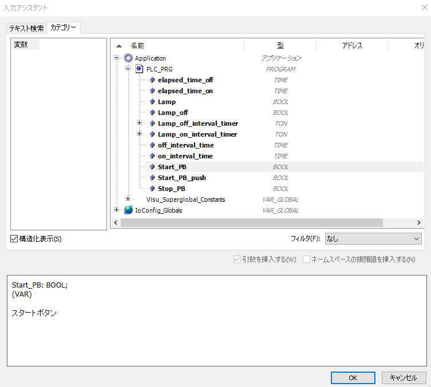This screenshot has width=431, height=387.
Task: Select the Stop_PB variable
Action: pyautogui.click(x=172, y=189)
